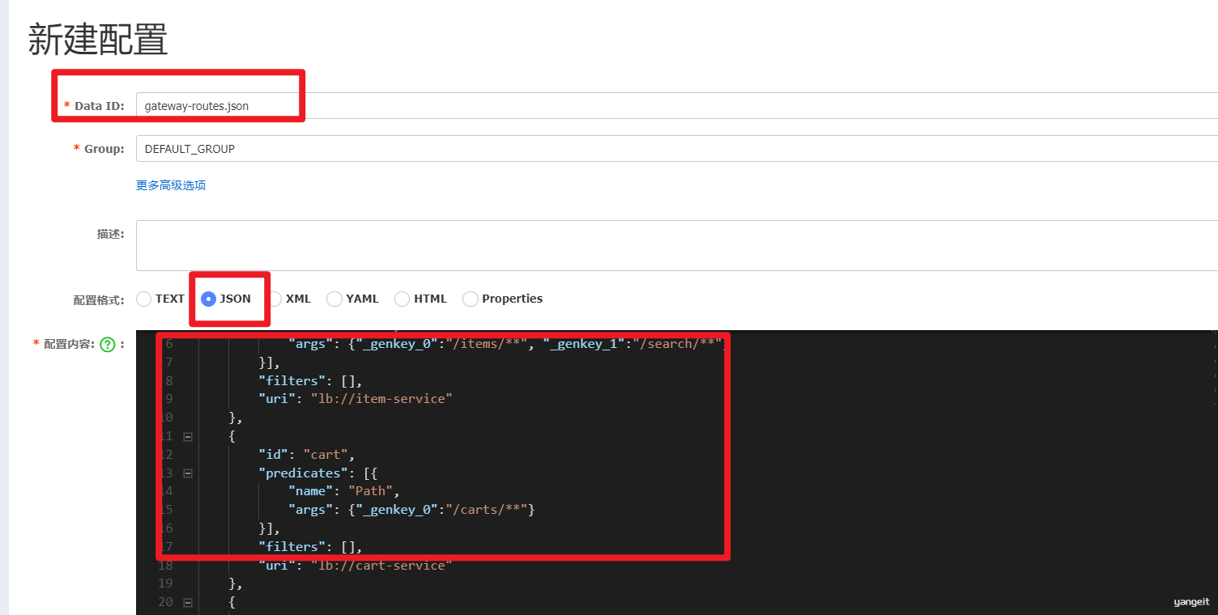
Task: Click the 新建配置 page heading
Action: pos(98,40)
